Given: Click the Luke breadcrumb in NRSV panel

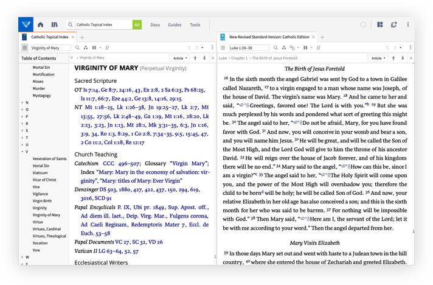Looking at the screenshot, I should pos(223,58).
